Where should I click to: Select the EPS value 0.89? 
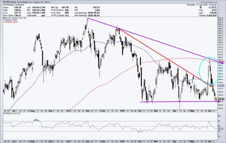click(x=97, y=10)
